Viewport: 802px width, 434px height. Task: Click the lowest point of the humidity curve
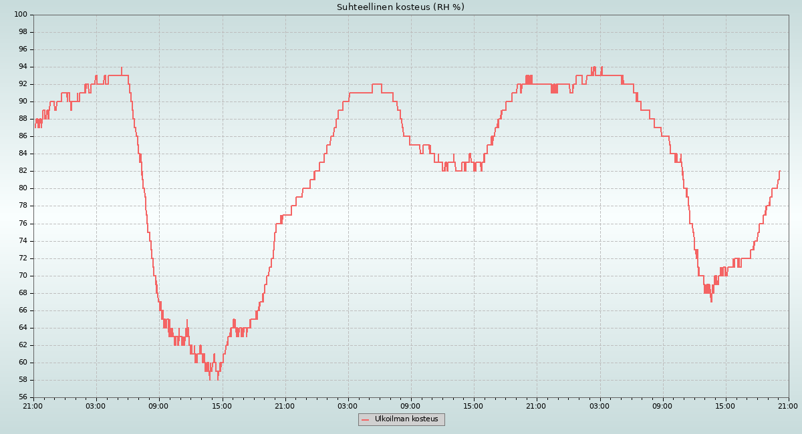[209, 379]
